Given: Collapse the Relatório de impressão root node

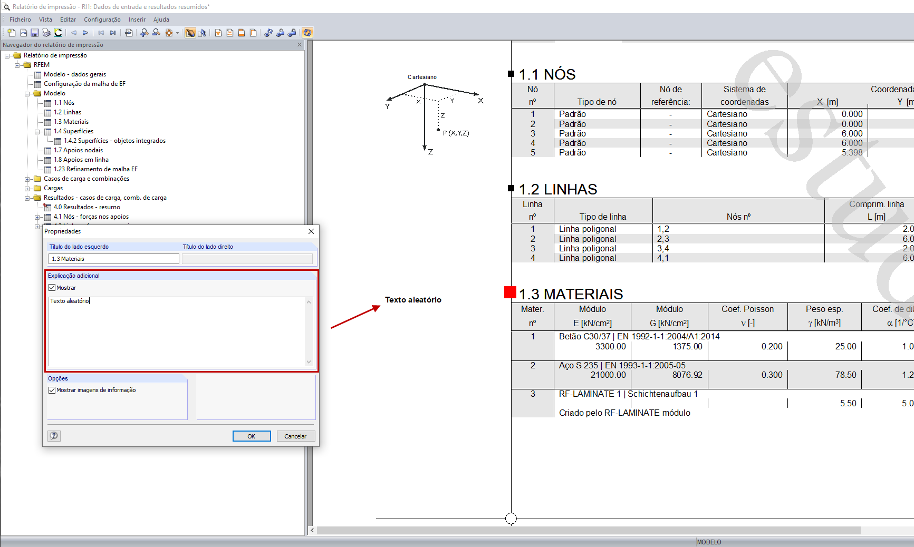Looking at the screenshot, I should (x=7, y=56).
